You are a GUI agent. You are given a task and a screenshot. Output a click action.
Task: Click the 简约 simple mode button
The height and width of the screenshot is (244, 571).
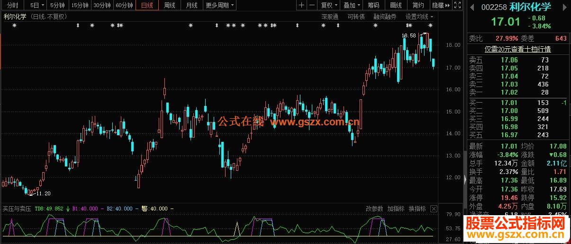click(x=418, y=6)
